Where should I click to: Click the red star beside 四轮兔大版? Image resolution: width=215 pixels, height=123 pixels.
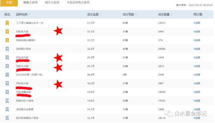point(58,31)
